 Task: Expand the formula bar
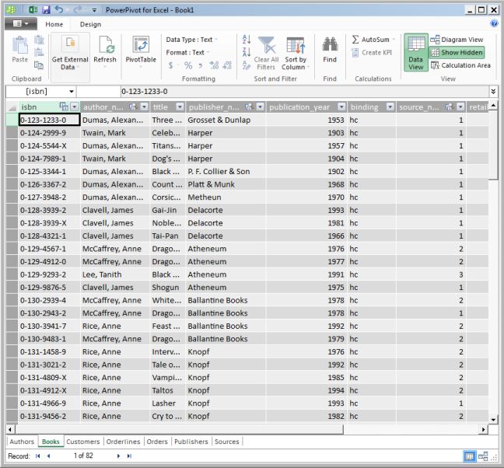click(x=493, y=92)
